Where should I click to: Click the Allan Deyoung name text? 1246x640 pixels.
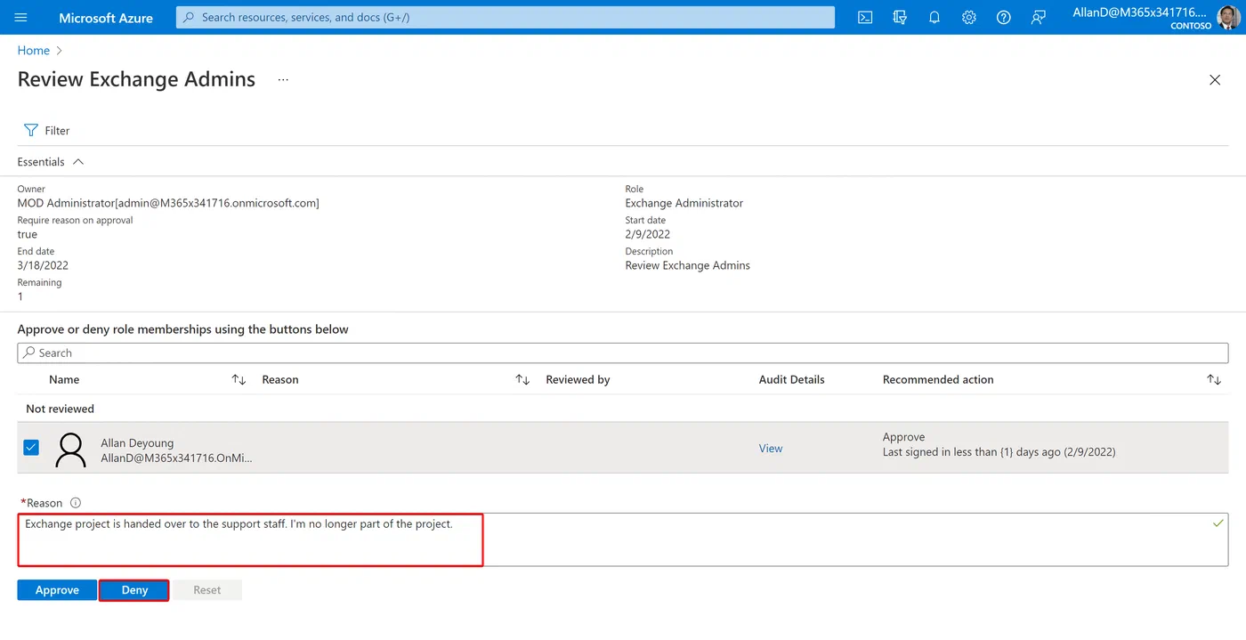pyautogui.click(x=137, y=443)
